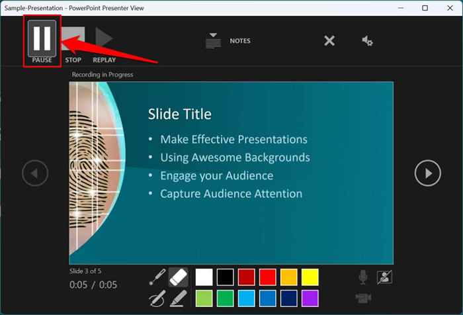This screenshot has width=463, height=315.
Task: Click the Recording in Progress label
Action: pyautogui.click(x=103, y=75)
